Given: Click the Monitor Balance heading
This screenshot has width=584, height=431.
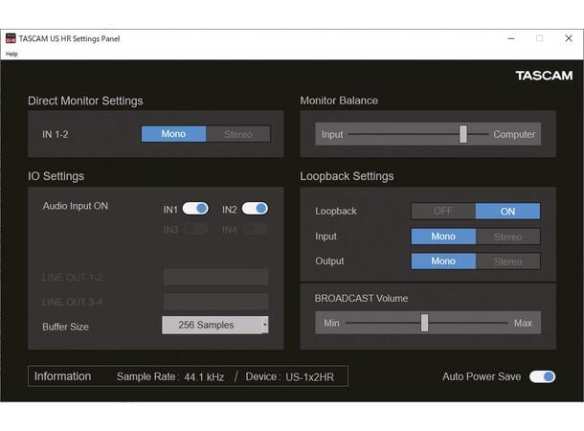Looking at the screenshot, I should pos(339,101).
